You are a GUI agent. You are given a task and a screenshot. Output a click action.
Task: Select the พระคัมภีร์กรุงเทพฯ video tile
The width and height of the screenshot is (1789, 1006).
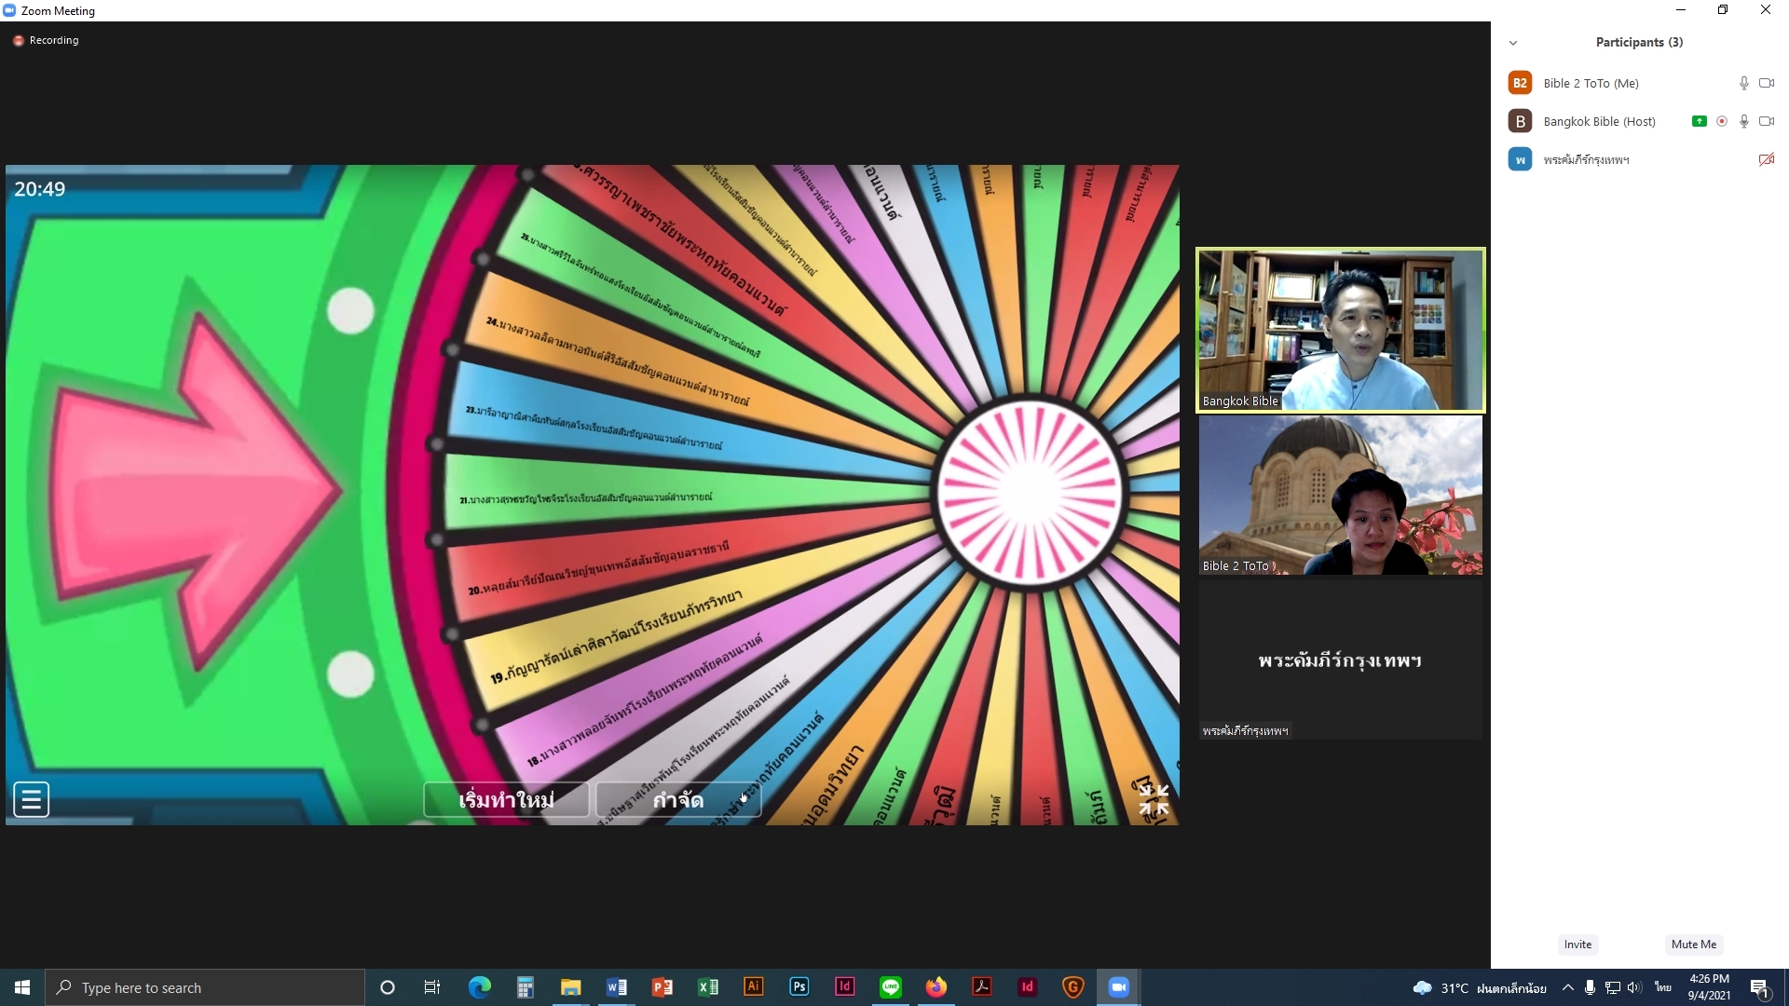[1340, 660]
